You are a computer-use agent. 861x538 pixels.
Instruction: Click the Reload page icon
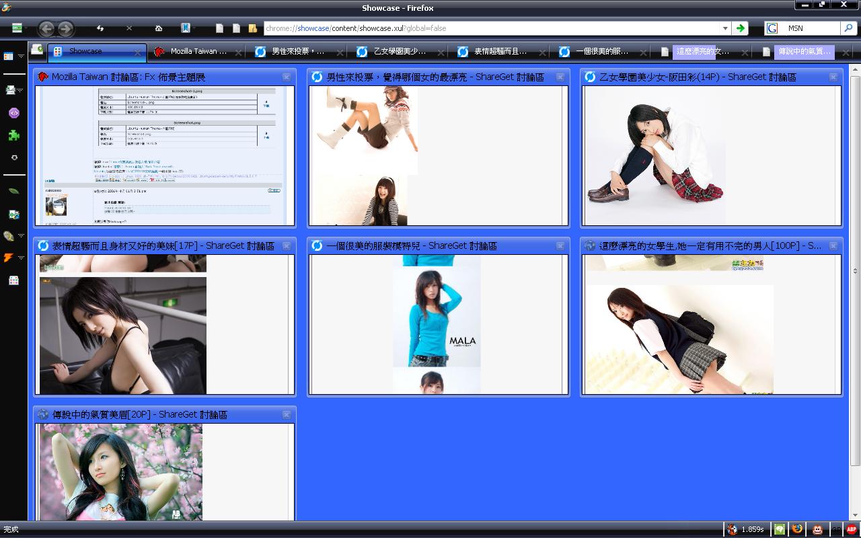(100, 28)
